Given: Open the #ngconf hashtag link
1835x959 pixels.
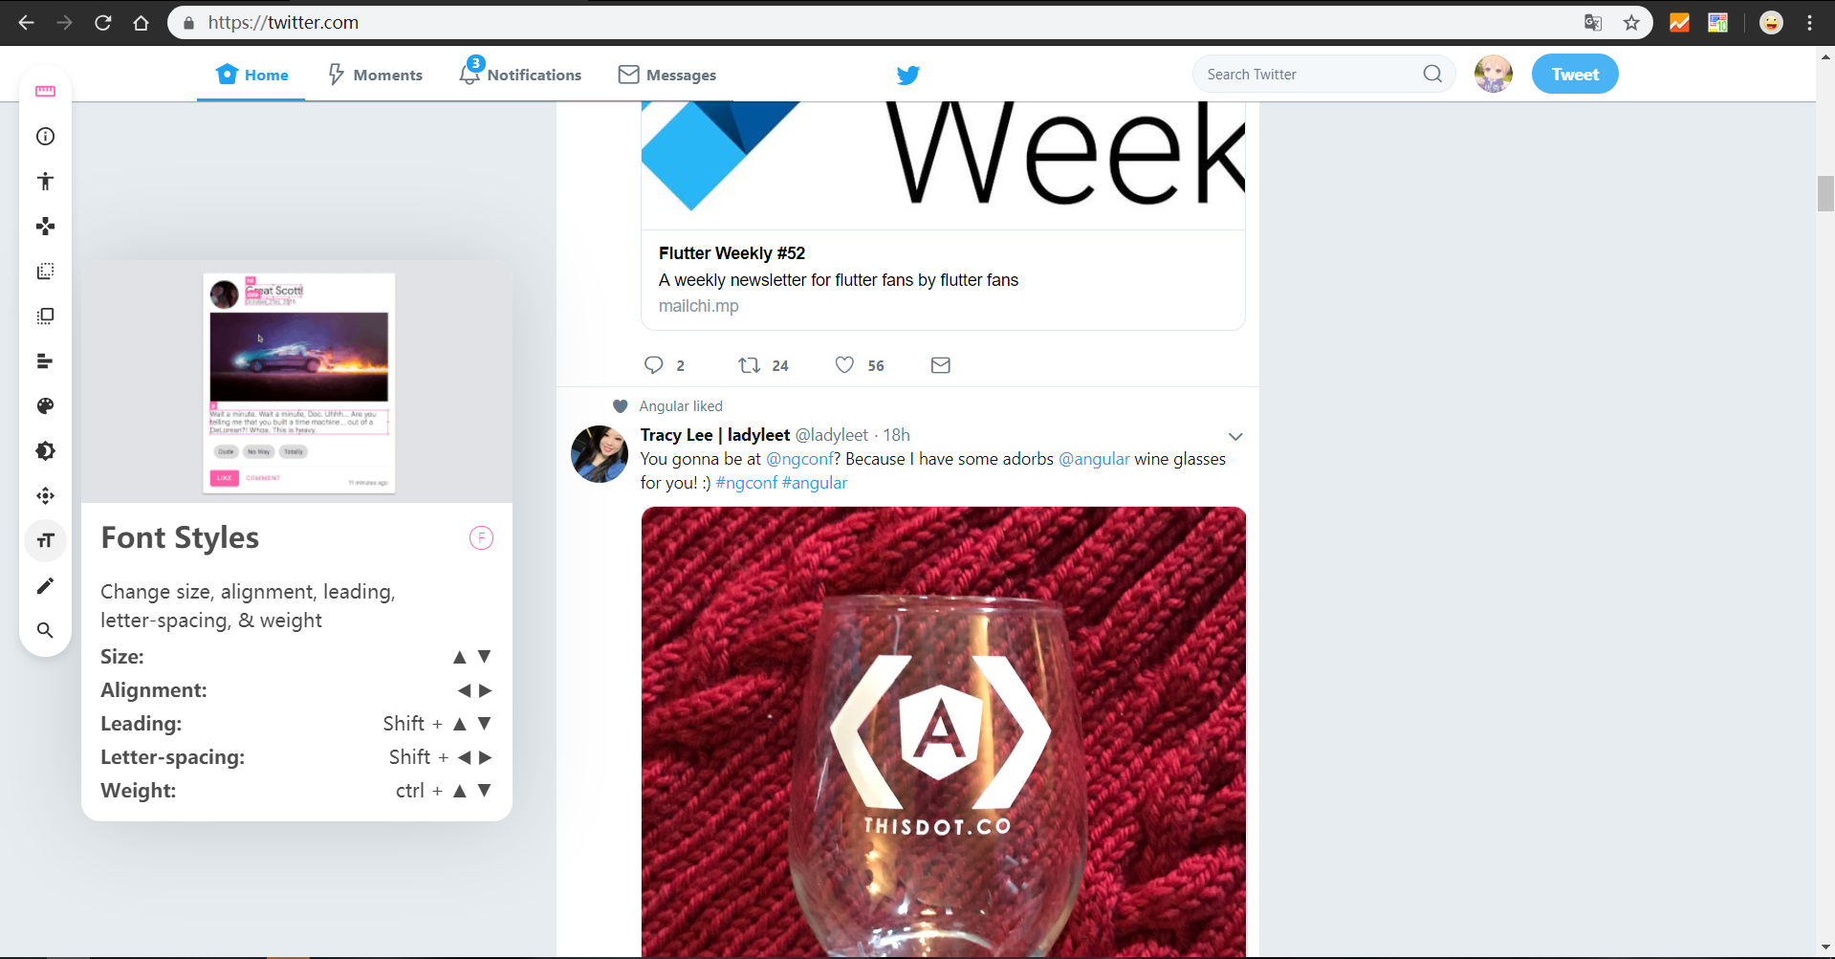Looking at the screenshot, I should (x=746, y=483).
